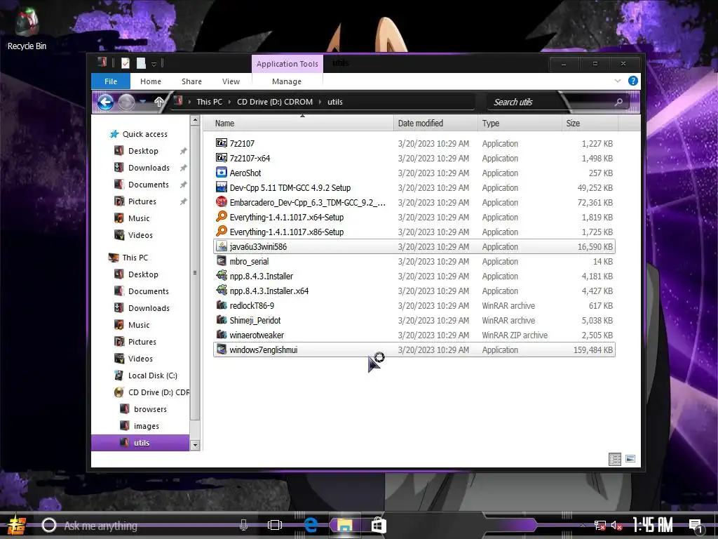Image resolution: width=718 pixels, height=539 pixels.
Task: Open Properties from quick access toolbar
Action: point(126,63)
